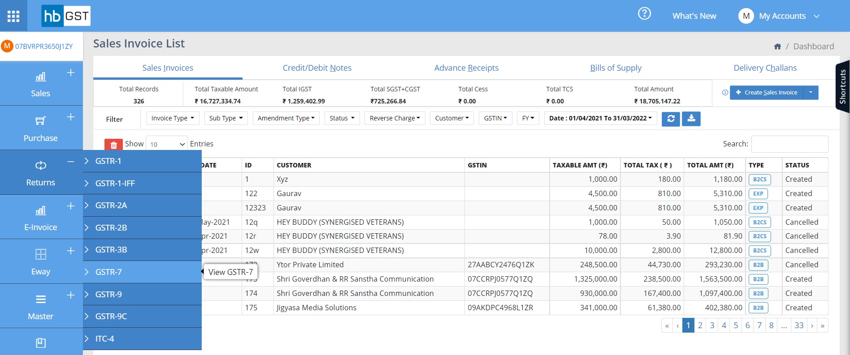
Task: Expand Master with the plus icon
Action: point(70,295)
